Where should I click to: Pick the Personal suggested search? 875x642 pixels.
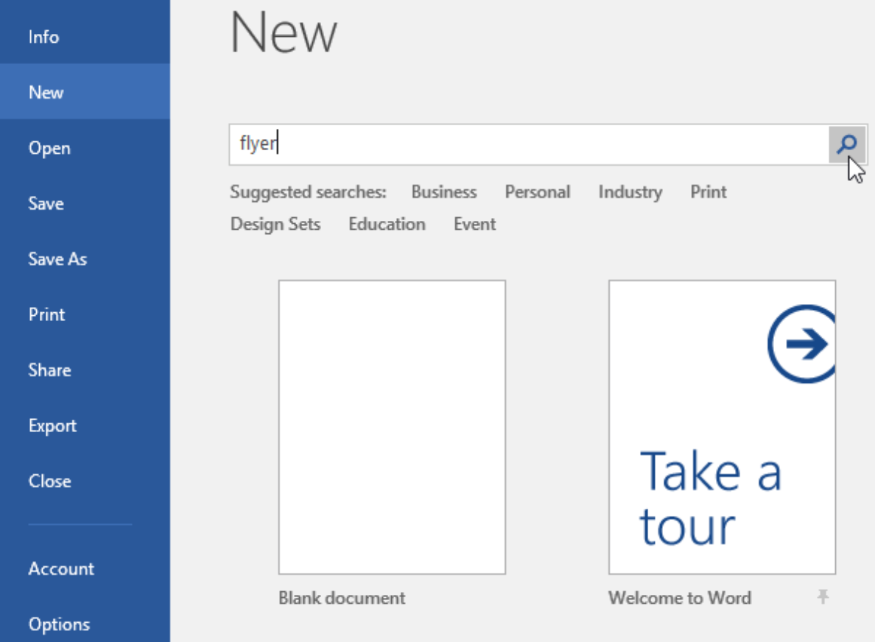pyautogui.click(x=537, y=192)
